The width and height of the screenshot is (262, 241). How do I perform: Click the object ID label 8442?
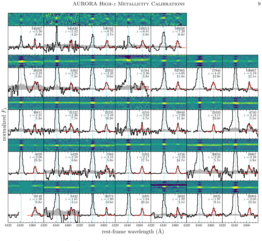(74, 196)
